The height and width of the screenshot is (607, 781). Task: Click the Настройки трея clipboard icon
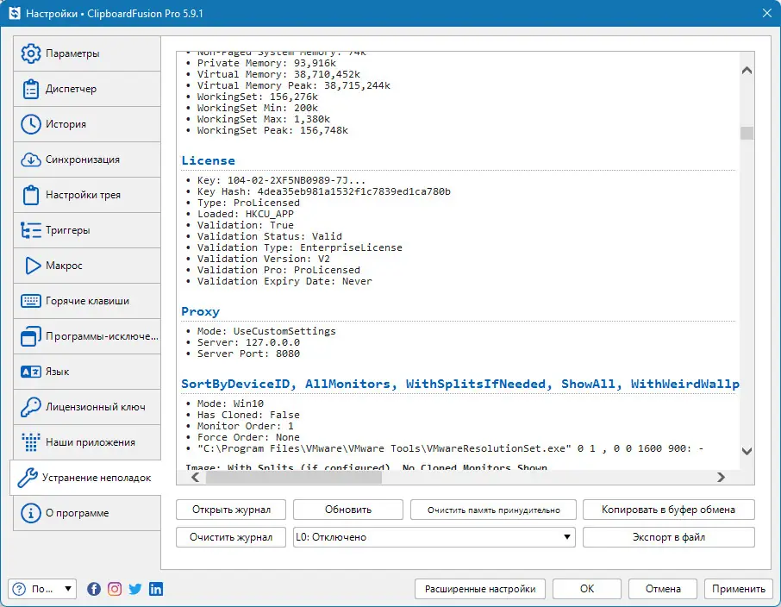[x=31, y=195]
